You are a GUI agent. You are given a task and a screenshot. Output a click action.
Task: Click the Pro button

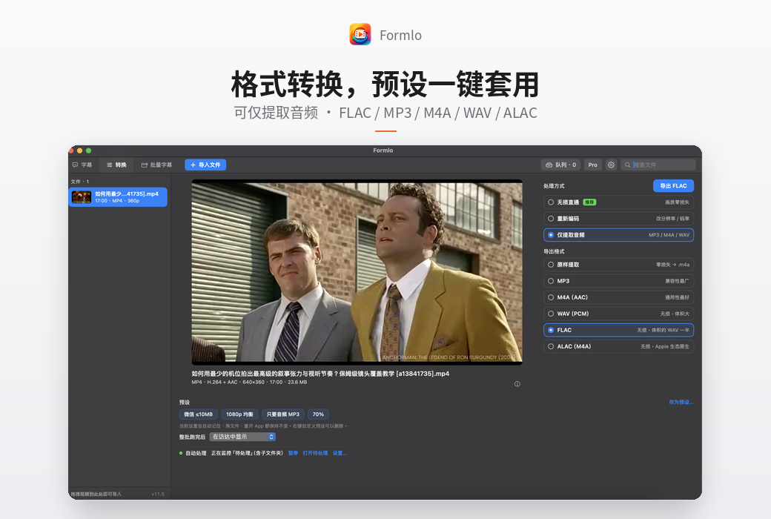(593, 165)
